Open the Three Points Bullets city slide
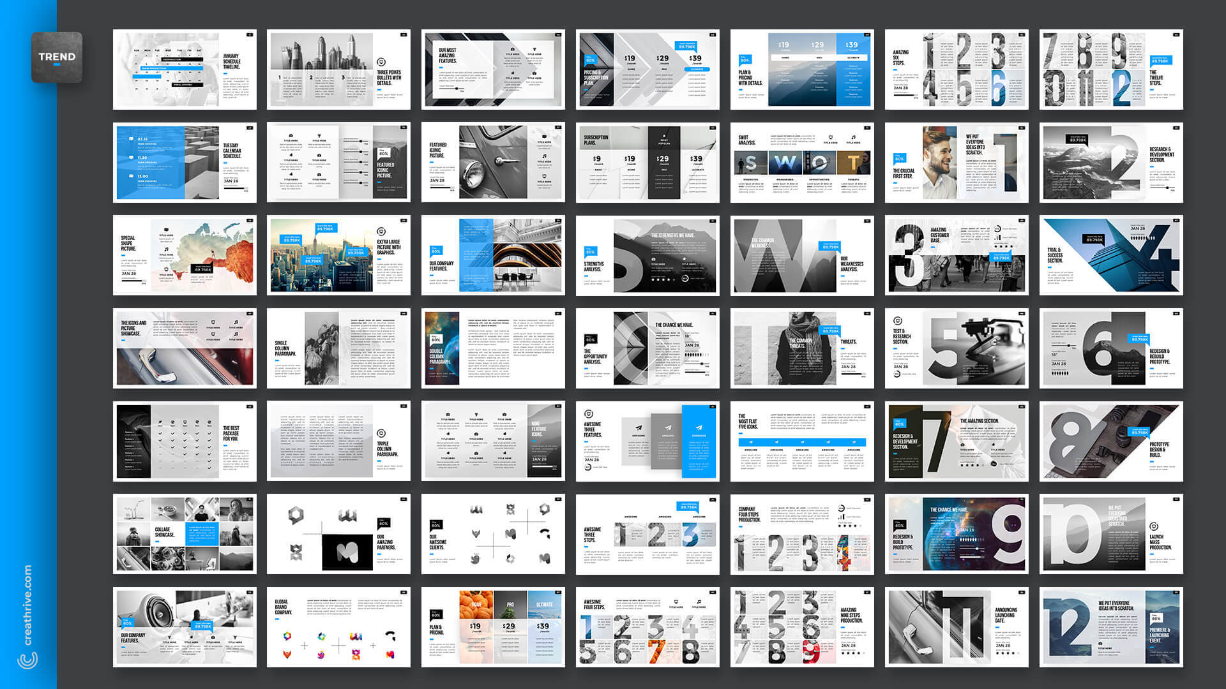1226x689 pixels. pos(338,70)
